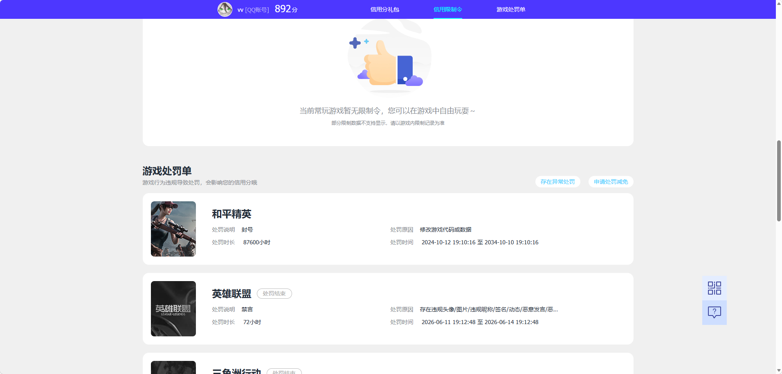The height and width of the screenshot is (374, 782).
Task: Click 部分限制数据不支持显示 note
Action: pyautogui.click(x=388, y=123)
